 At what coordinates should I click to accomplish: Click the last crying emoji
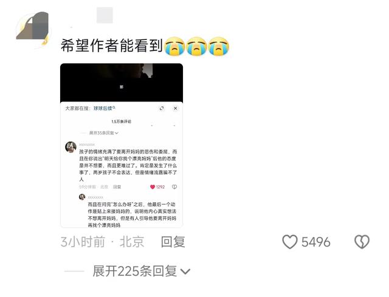tap(219, 46)
